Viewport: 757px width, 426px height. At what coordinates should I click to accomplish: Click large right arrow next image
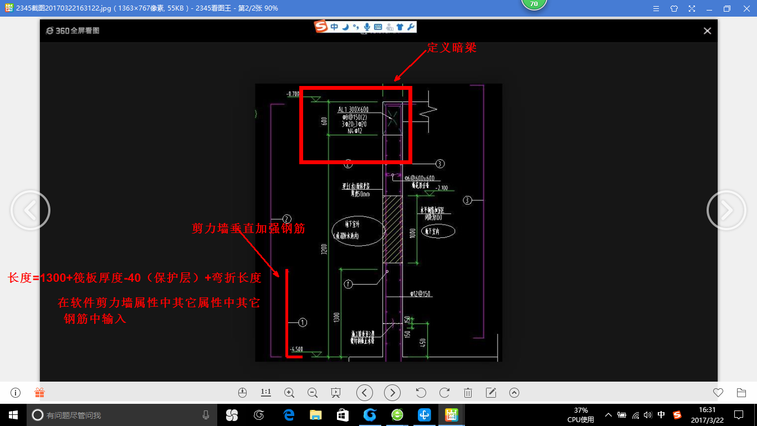(727, 210)
